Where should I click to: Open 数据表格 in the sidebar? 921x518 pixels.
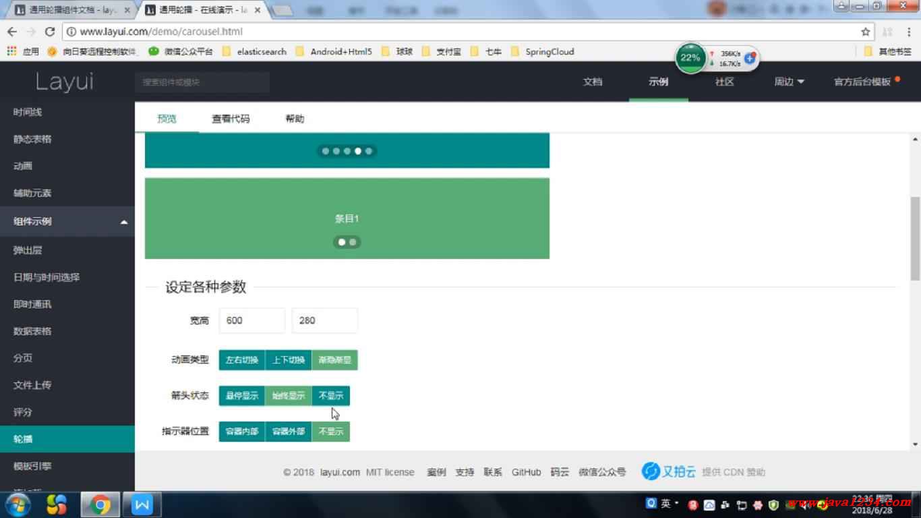point(67,331)
